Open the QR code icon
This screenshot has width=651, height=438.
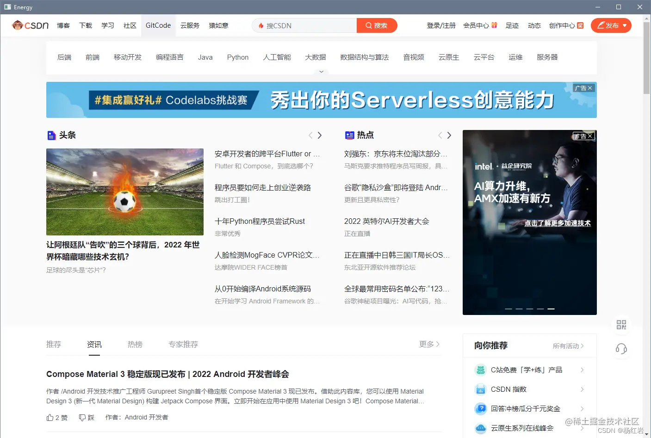(x=621, y=325)
